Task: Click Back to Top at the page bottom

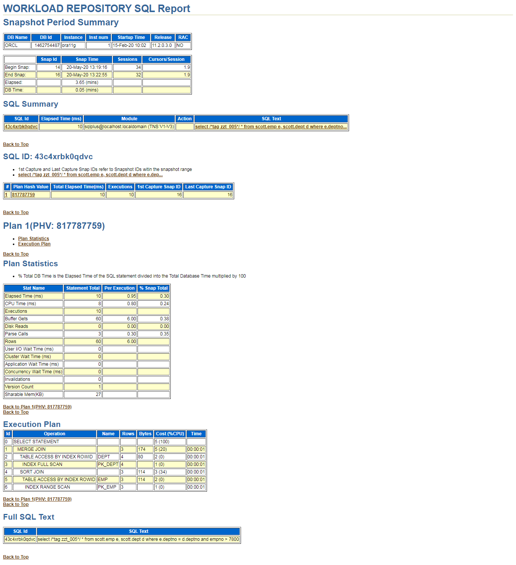Action: 15,557
